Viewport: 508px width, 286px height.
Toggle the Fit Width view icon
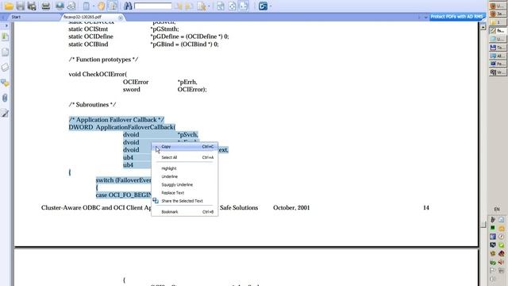(x=244, y=6)
